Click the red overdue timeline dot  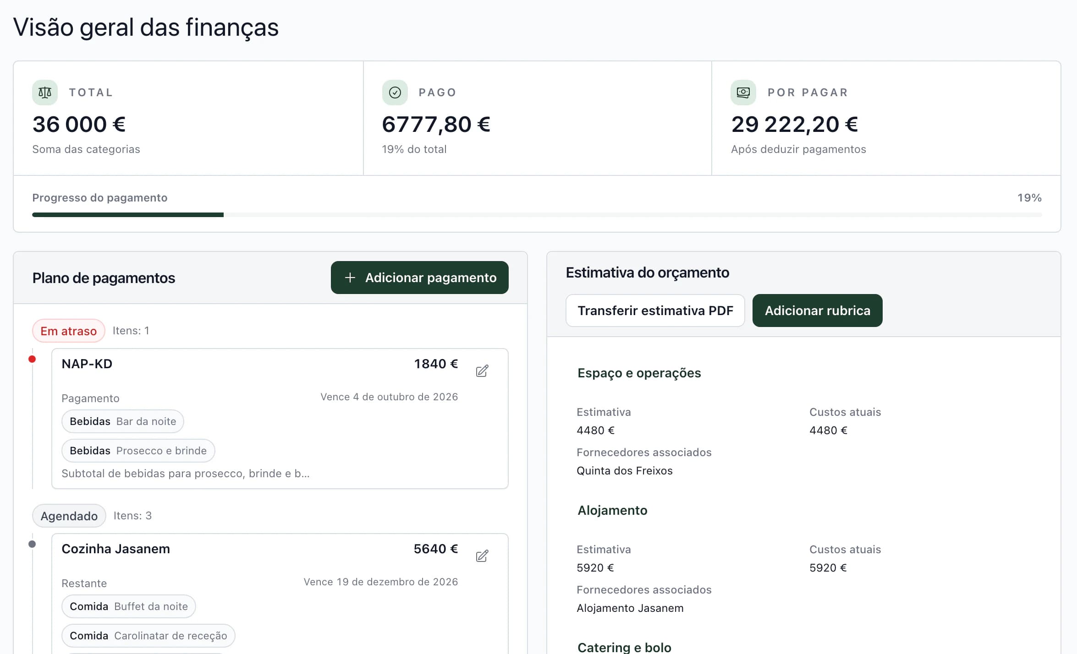coord(32,359)
